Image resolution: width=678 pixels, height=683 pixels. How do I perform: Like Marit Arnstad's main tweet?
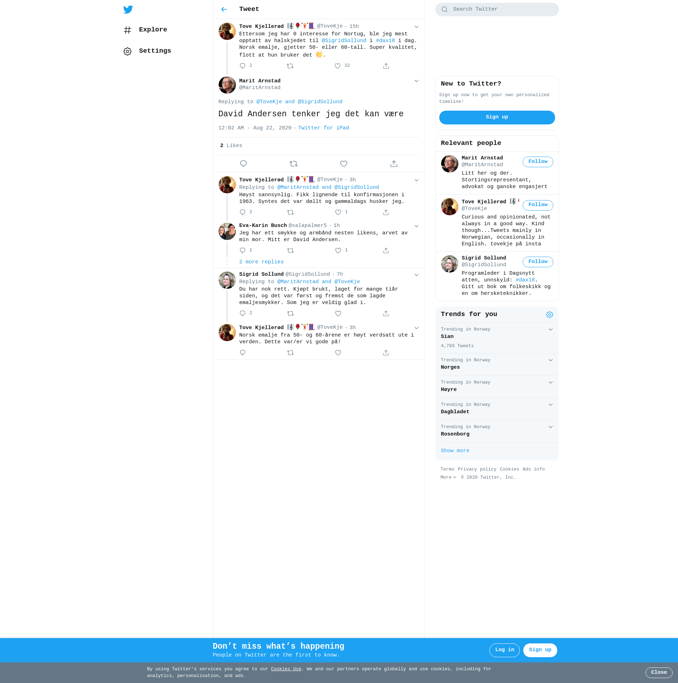coord(344,164)
